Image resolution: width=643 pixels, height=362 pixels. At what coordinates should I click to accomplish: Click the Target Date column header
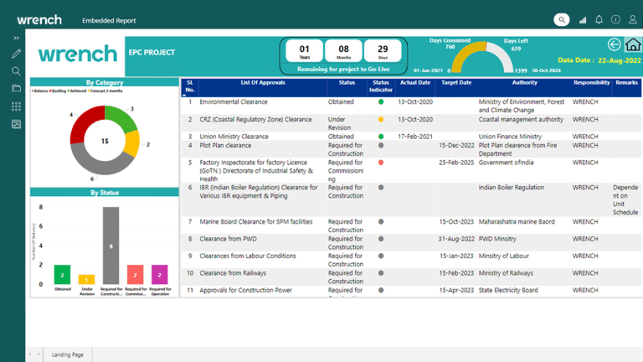click(456, 82)
